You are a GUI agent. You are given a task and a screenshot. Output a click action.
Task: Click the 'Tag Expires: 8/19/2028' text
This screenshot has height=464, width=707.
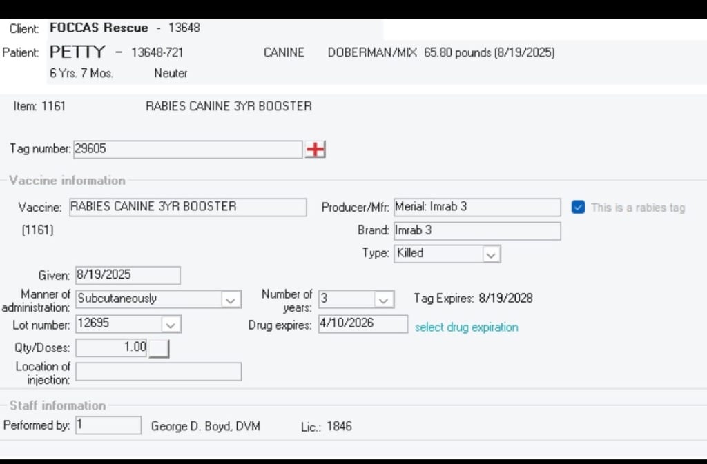474,299
